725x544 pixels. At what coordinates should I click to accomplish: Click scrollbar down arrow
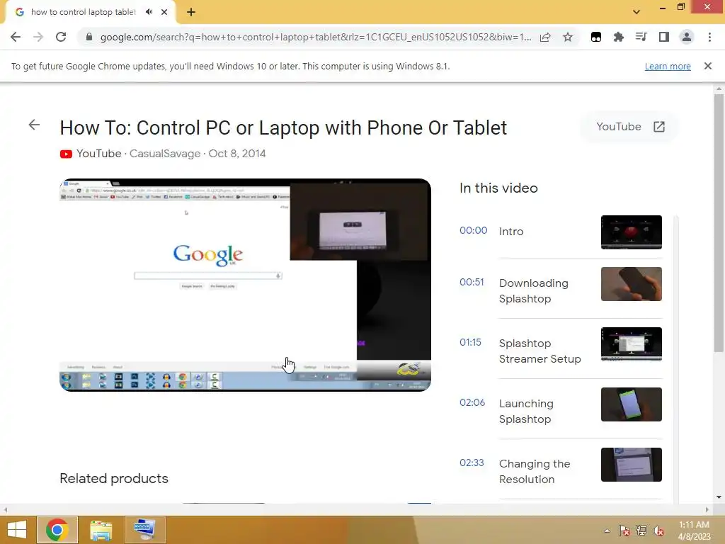click(719, 497)
